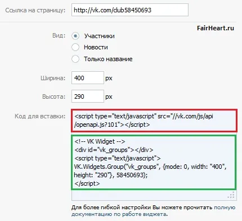Image resolution: width=242 pixels, height=221 pixels.
Task: Select the Только название radio option
Action: [75, 59]
